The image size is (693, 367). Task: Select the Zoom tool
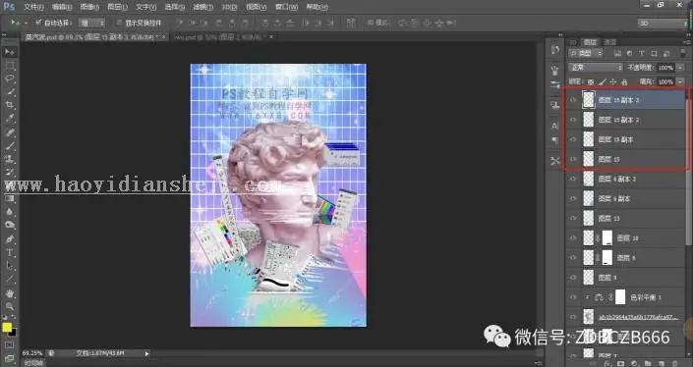coord(9,306)
